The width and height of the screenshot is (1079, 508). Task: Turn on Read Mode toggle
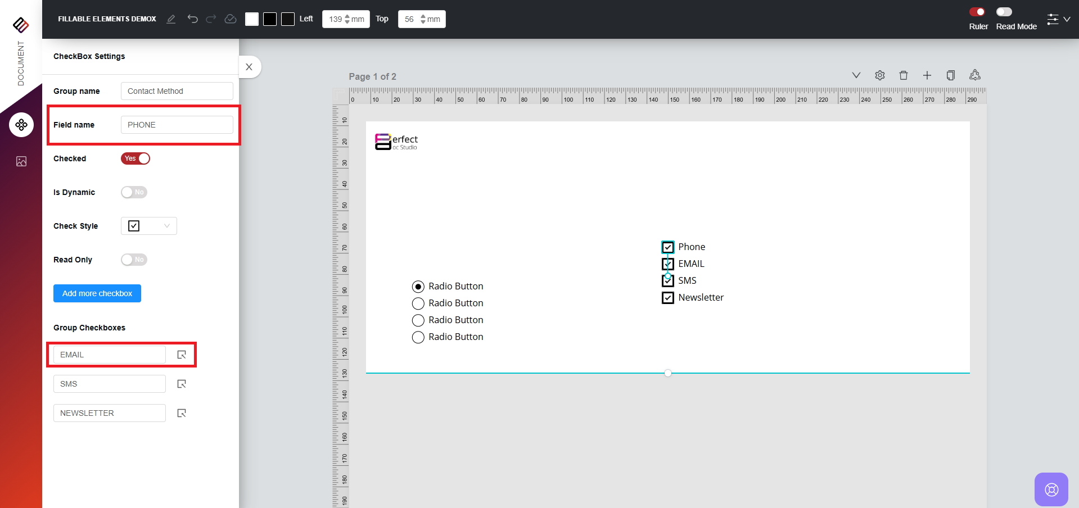1004,12
